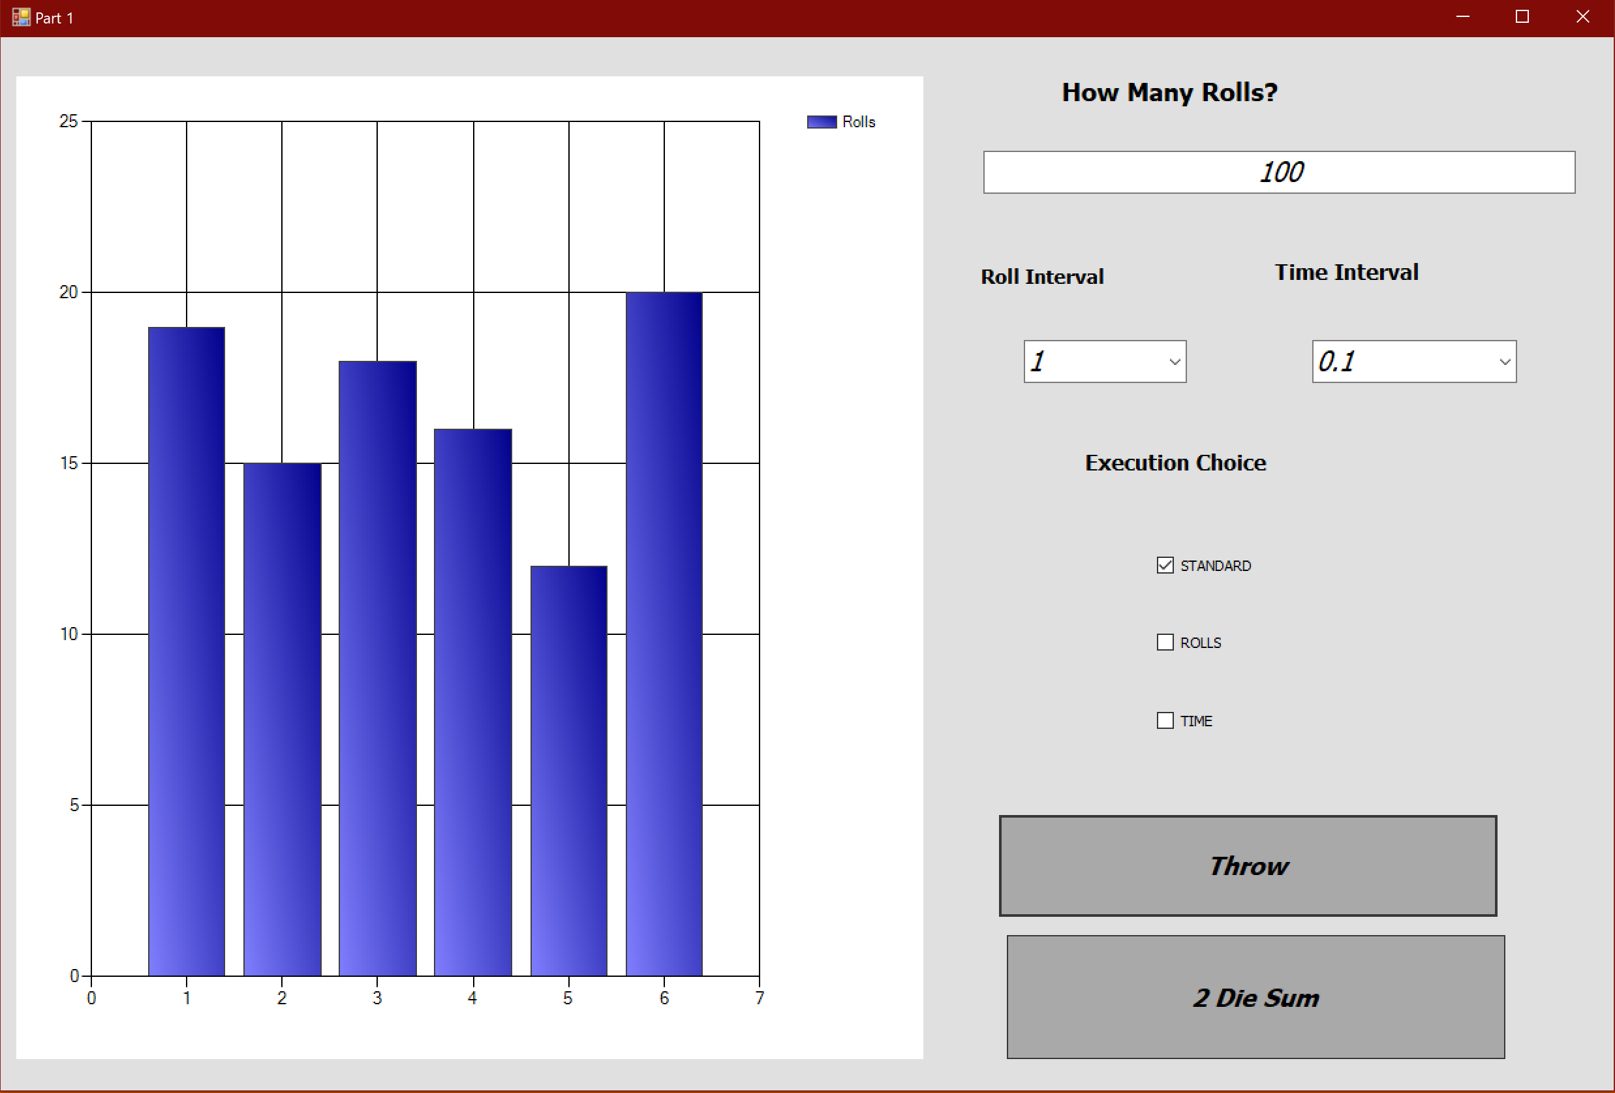Click the Part 1 app icon in title bar
The width and height of the screenshot is (1615, 1093).
click(x=20, y=17)
